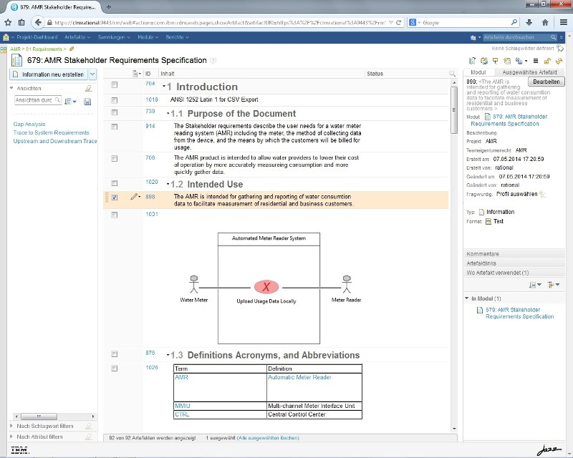
Task: Collapse the 1 Introduction heading triangle
Action: 165,87
